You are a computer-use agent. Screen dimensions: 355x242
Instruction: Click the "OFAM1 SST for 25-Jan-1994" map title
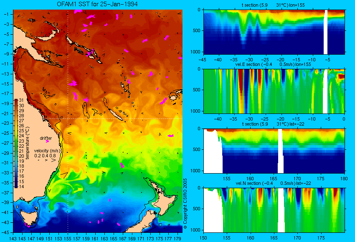pos(97,4)
